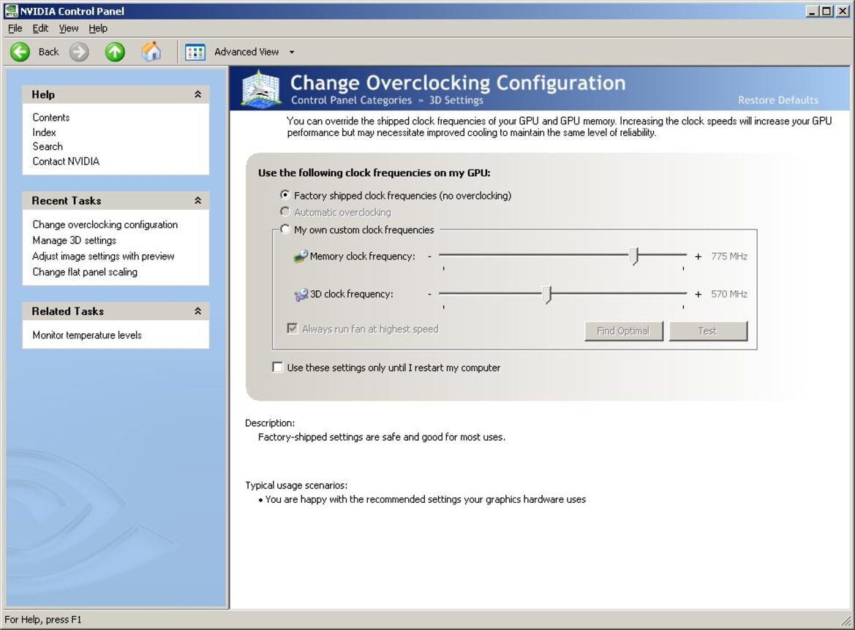This screenshot has width=855, height=630.
Task: Enable Use these settings only until restart
Action: (x=277, y=367)
